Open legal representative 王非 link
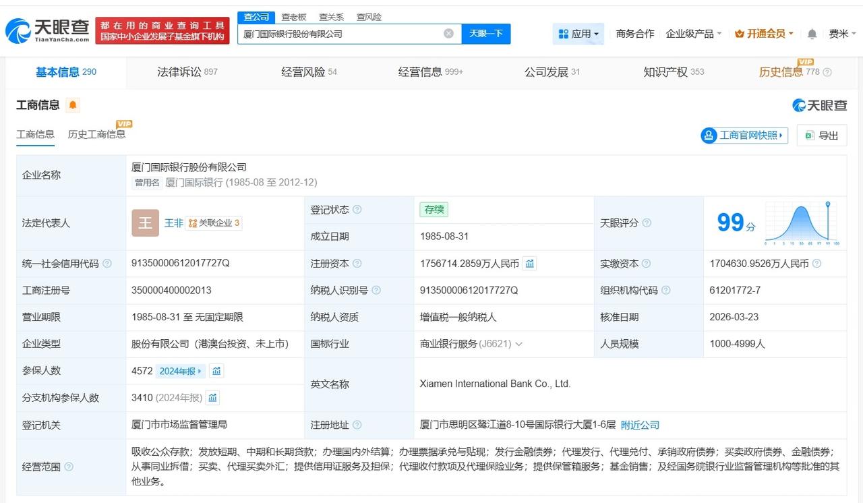This screenshot has width=863, height=503. [174, 223]
